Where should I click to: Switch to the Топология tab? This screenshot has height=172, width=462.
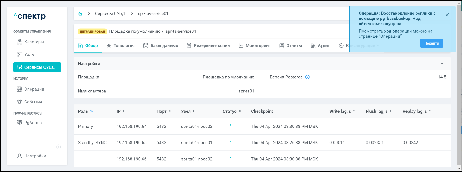[x=120, y=46]
